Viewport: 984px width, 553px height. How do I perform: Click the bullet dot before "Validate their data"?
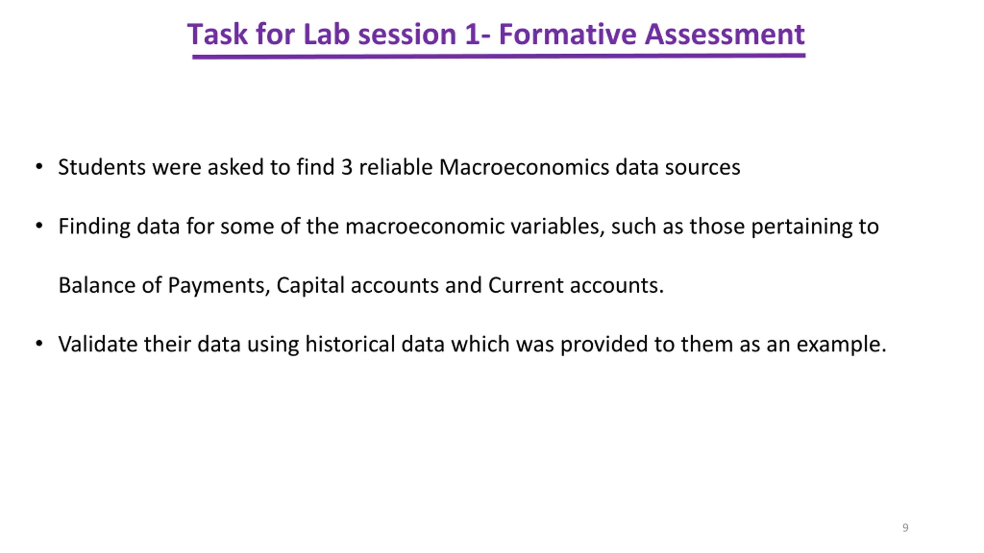point(39,343)
